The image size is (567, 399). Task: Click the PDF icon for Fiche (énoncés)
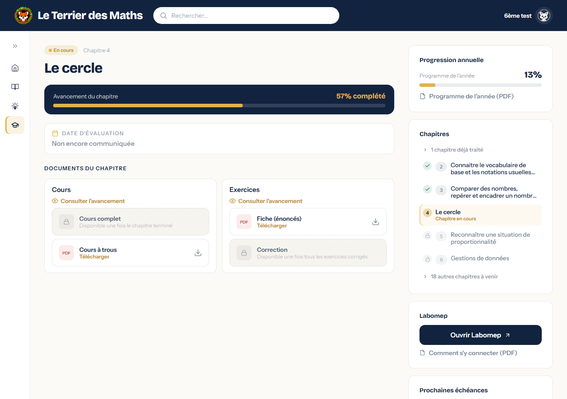point(244,222)
